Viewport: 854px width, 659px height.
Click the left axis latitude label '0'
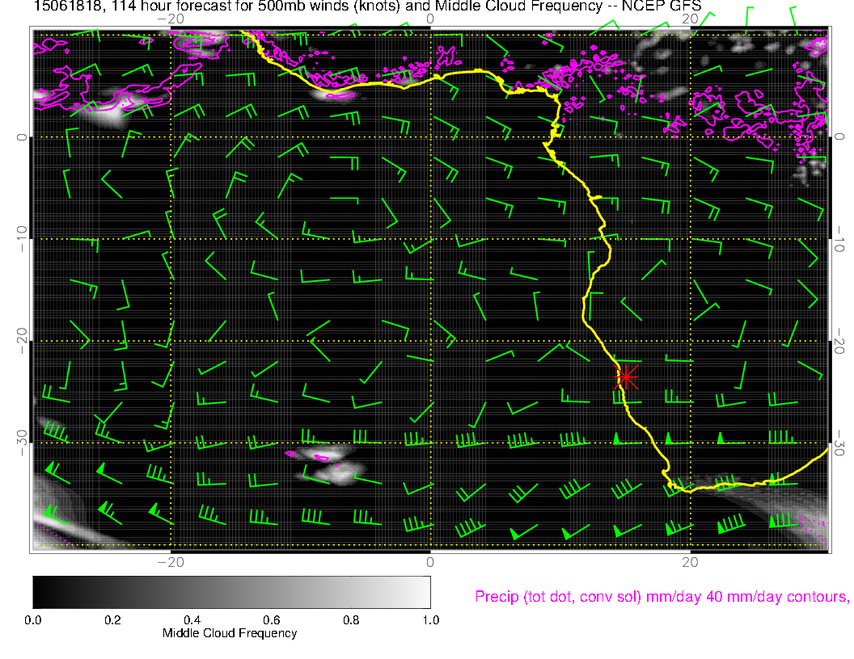point(22,137)
